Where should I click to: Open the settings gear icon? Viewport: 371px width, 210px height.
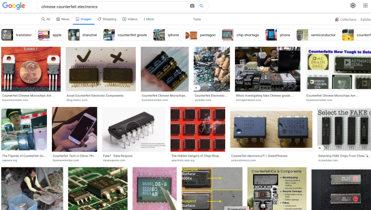pyautogui.click(x=353, y=5)
